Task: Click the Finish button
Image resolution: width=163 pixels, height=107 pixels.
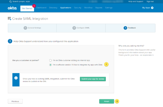Action: coord(107,101)
